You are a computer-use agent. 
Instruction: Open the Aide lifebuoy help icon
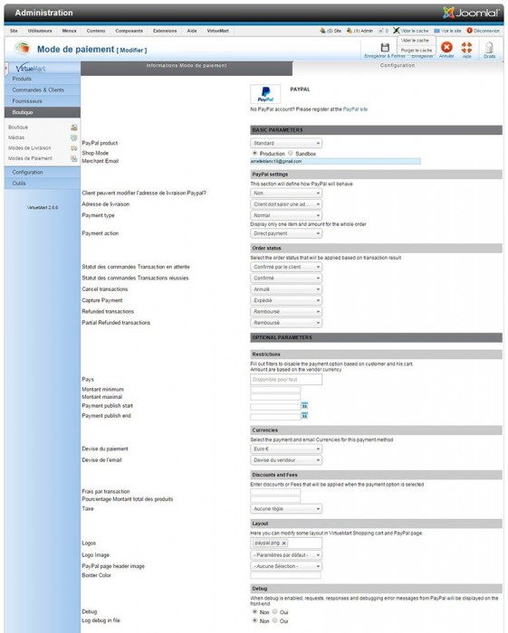click(x=466, y=47)
